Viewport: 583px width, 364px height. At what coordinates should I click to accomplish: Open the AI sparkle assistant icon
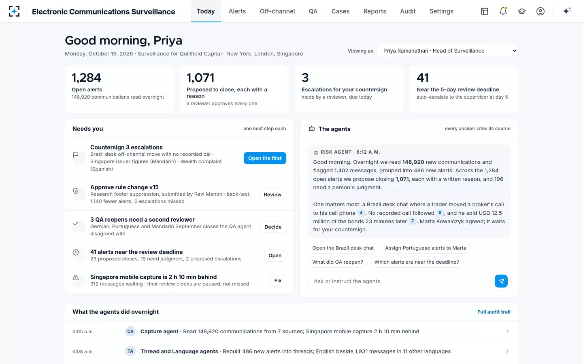pyautogui.click(x=567, y=11)
